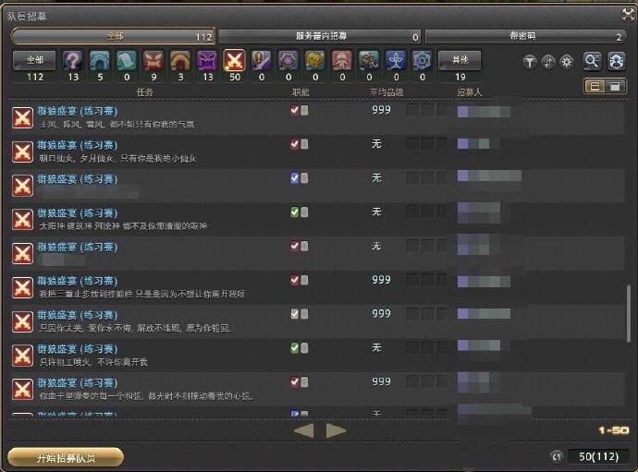638x472 pixels.
Task: Select the question-mark roulette category with 13 listings
Action: [73, 61]
